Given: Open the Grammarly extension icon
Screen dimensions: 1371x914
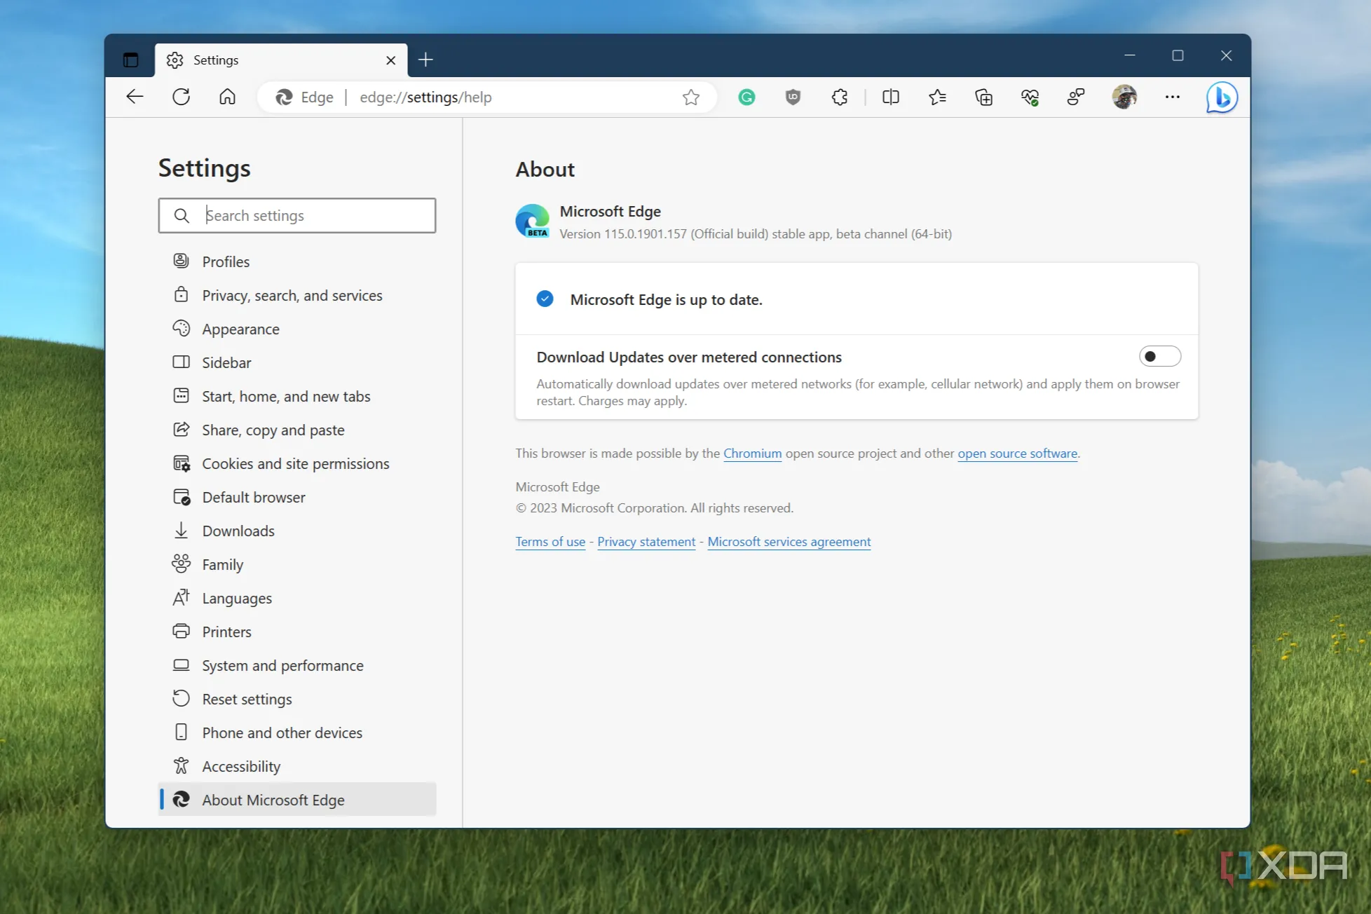Looking at the screenshot, I should coord(746,97).
